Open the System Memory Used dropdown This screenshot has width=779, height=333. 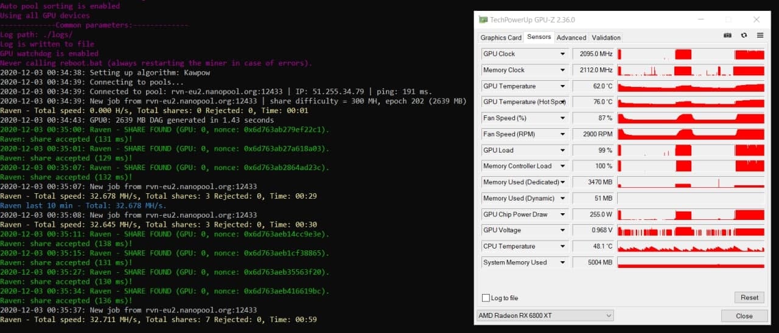563,263
